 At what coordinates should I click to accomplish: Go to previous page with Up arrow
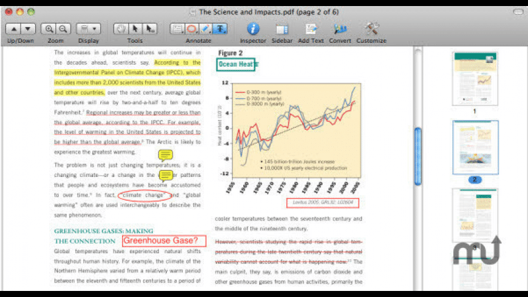tap(13, 29)
